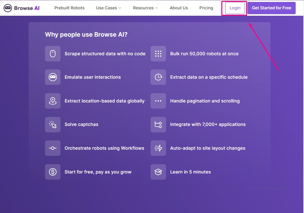The width and height of the screenshot is (304, 213).
Task: Expand the Resources dropdown menu
Action: (145, 8)
